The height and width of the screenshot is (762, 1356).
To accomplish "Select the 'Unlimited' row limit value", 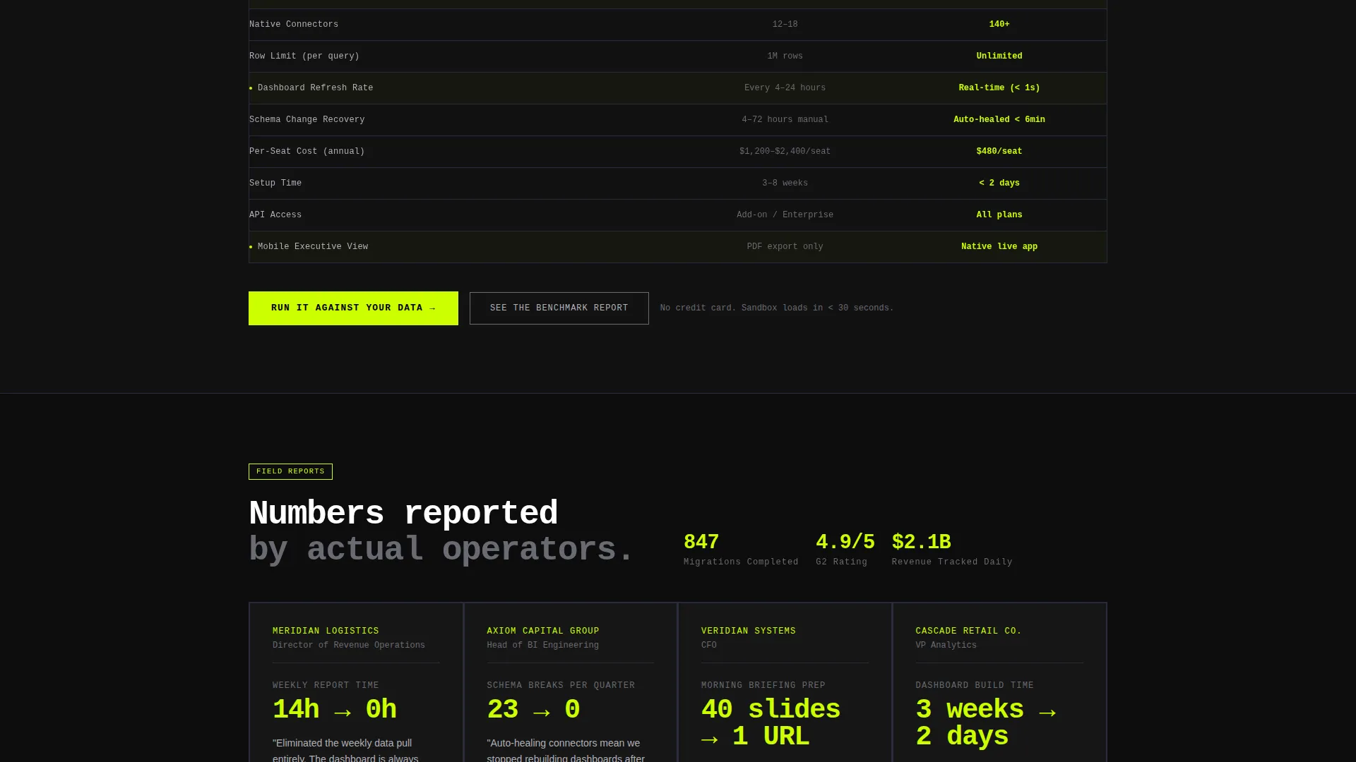I will [999, 56].
